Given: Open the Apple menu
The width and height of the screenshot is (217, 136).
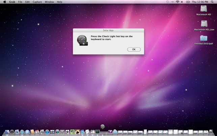Looking at the screenshot, I should tap(5, 2).
